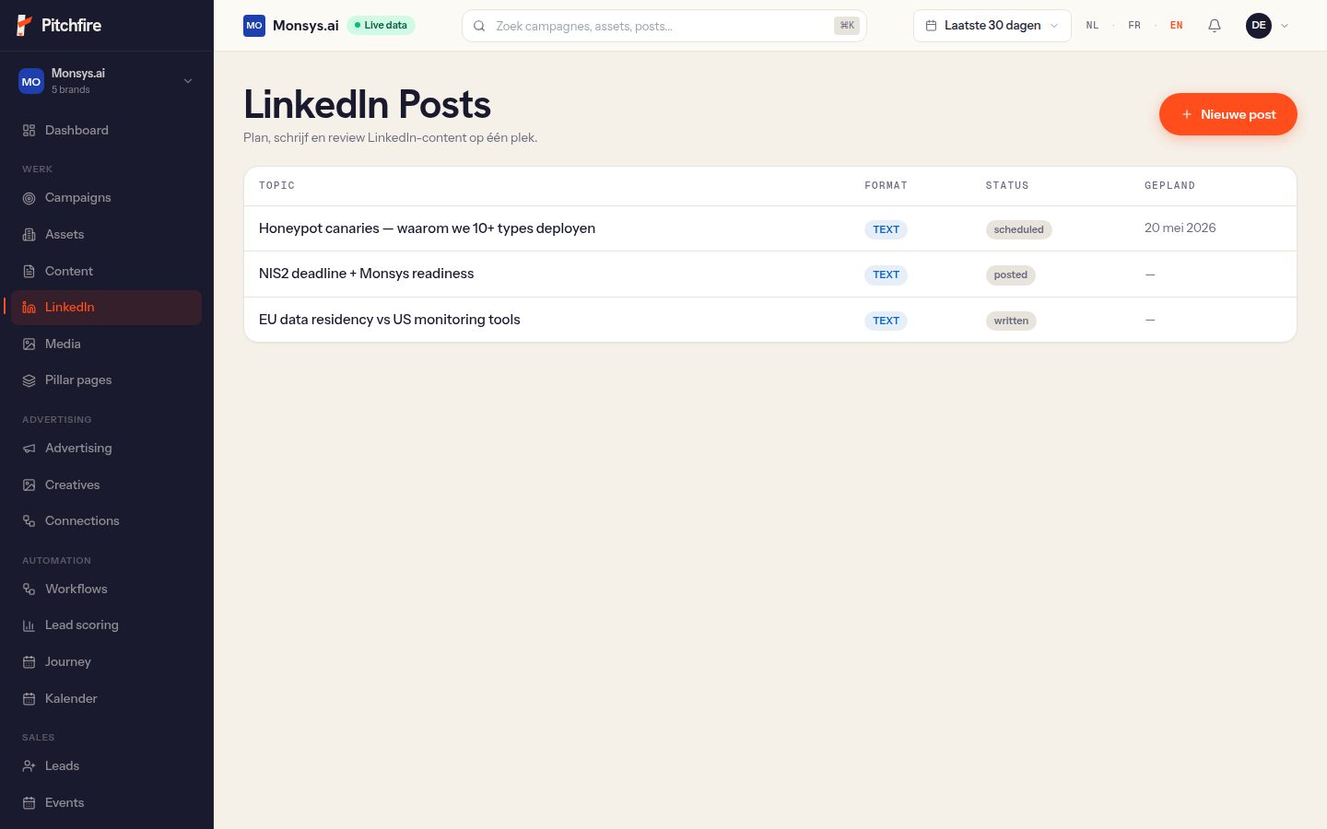Image resolution: width=1327 pixels, height=829 pixels.
Task: Click the Media image icon
Action: (29, 344)
